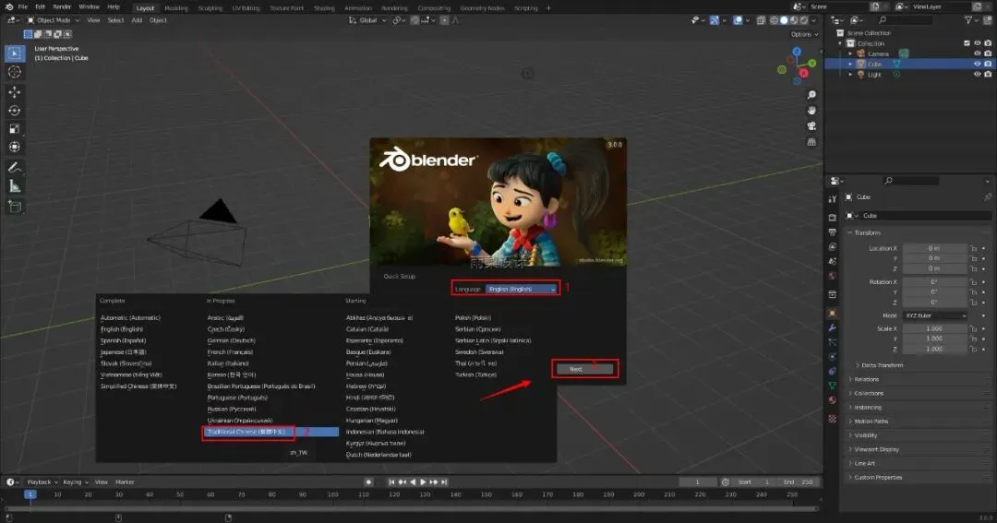Screen dimensions: 997x523
Task: Switch to the Sculpting workspace tab
Action: tap(210, 8)
